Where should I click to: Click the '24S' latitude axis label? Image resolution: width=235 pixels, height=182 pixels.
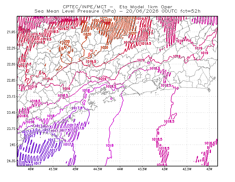pos(13,145)
